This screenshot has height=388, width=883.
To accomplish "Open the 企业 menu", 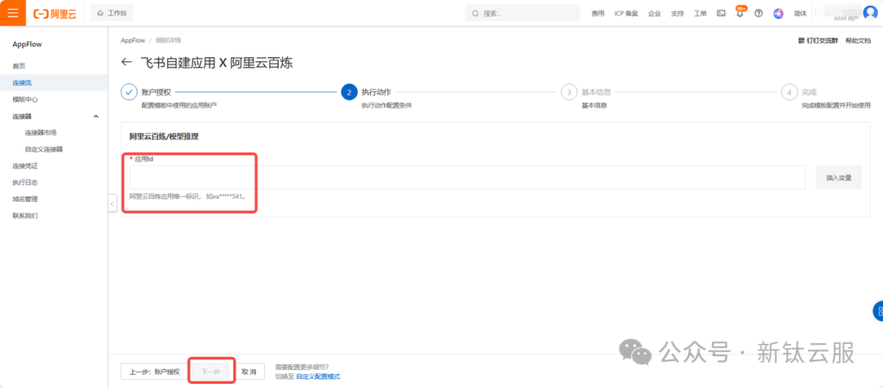I will click(654, 14).
